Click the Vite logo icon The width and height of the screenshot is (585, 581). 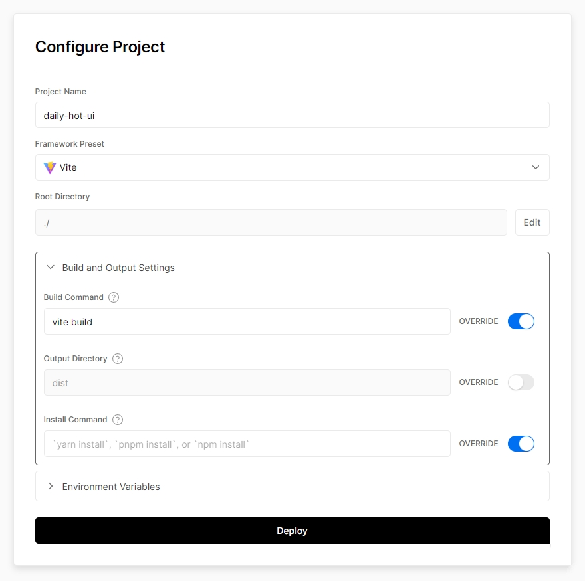point(50,168)
